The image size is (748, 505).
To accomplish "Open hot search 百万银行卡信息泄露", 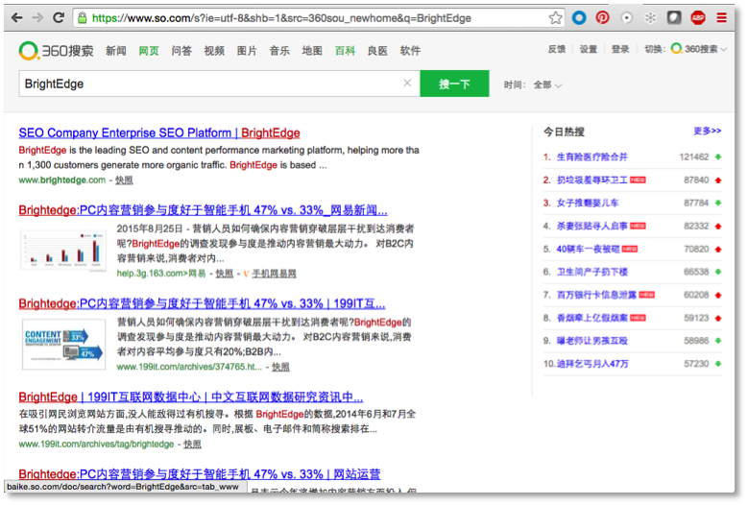I will (x=596, y=295).
